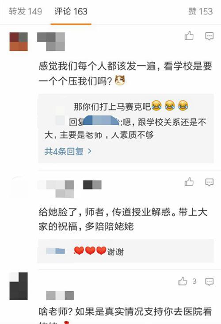The height and width of the screenshot is (324, 221).
Task: Open the blurred username beside 谢谢 reply
Action: point(56,251)
